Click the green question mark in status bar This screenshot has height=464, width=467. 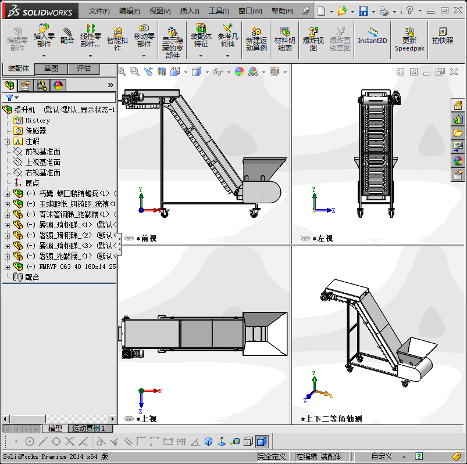419,456
